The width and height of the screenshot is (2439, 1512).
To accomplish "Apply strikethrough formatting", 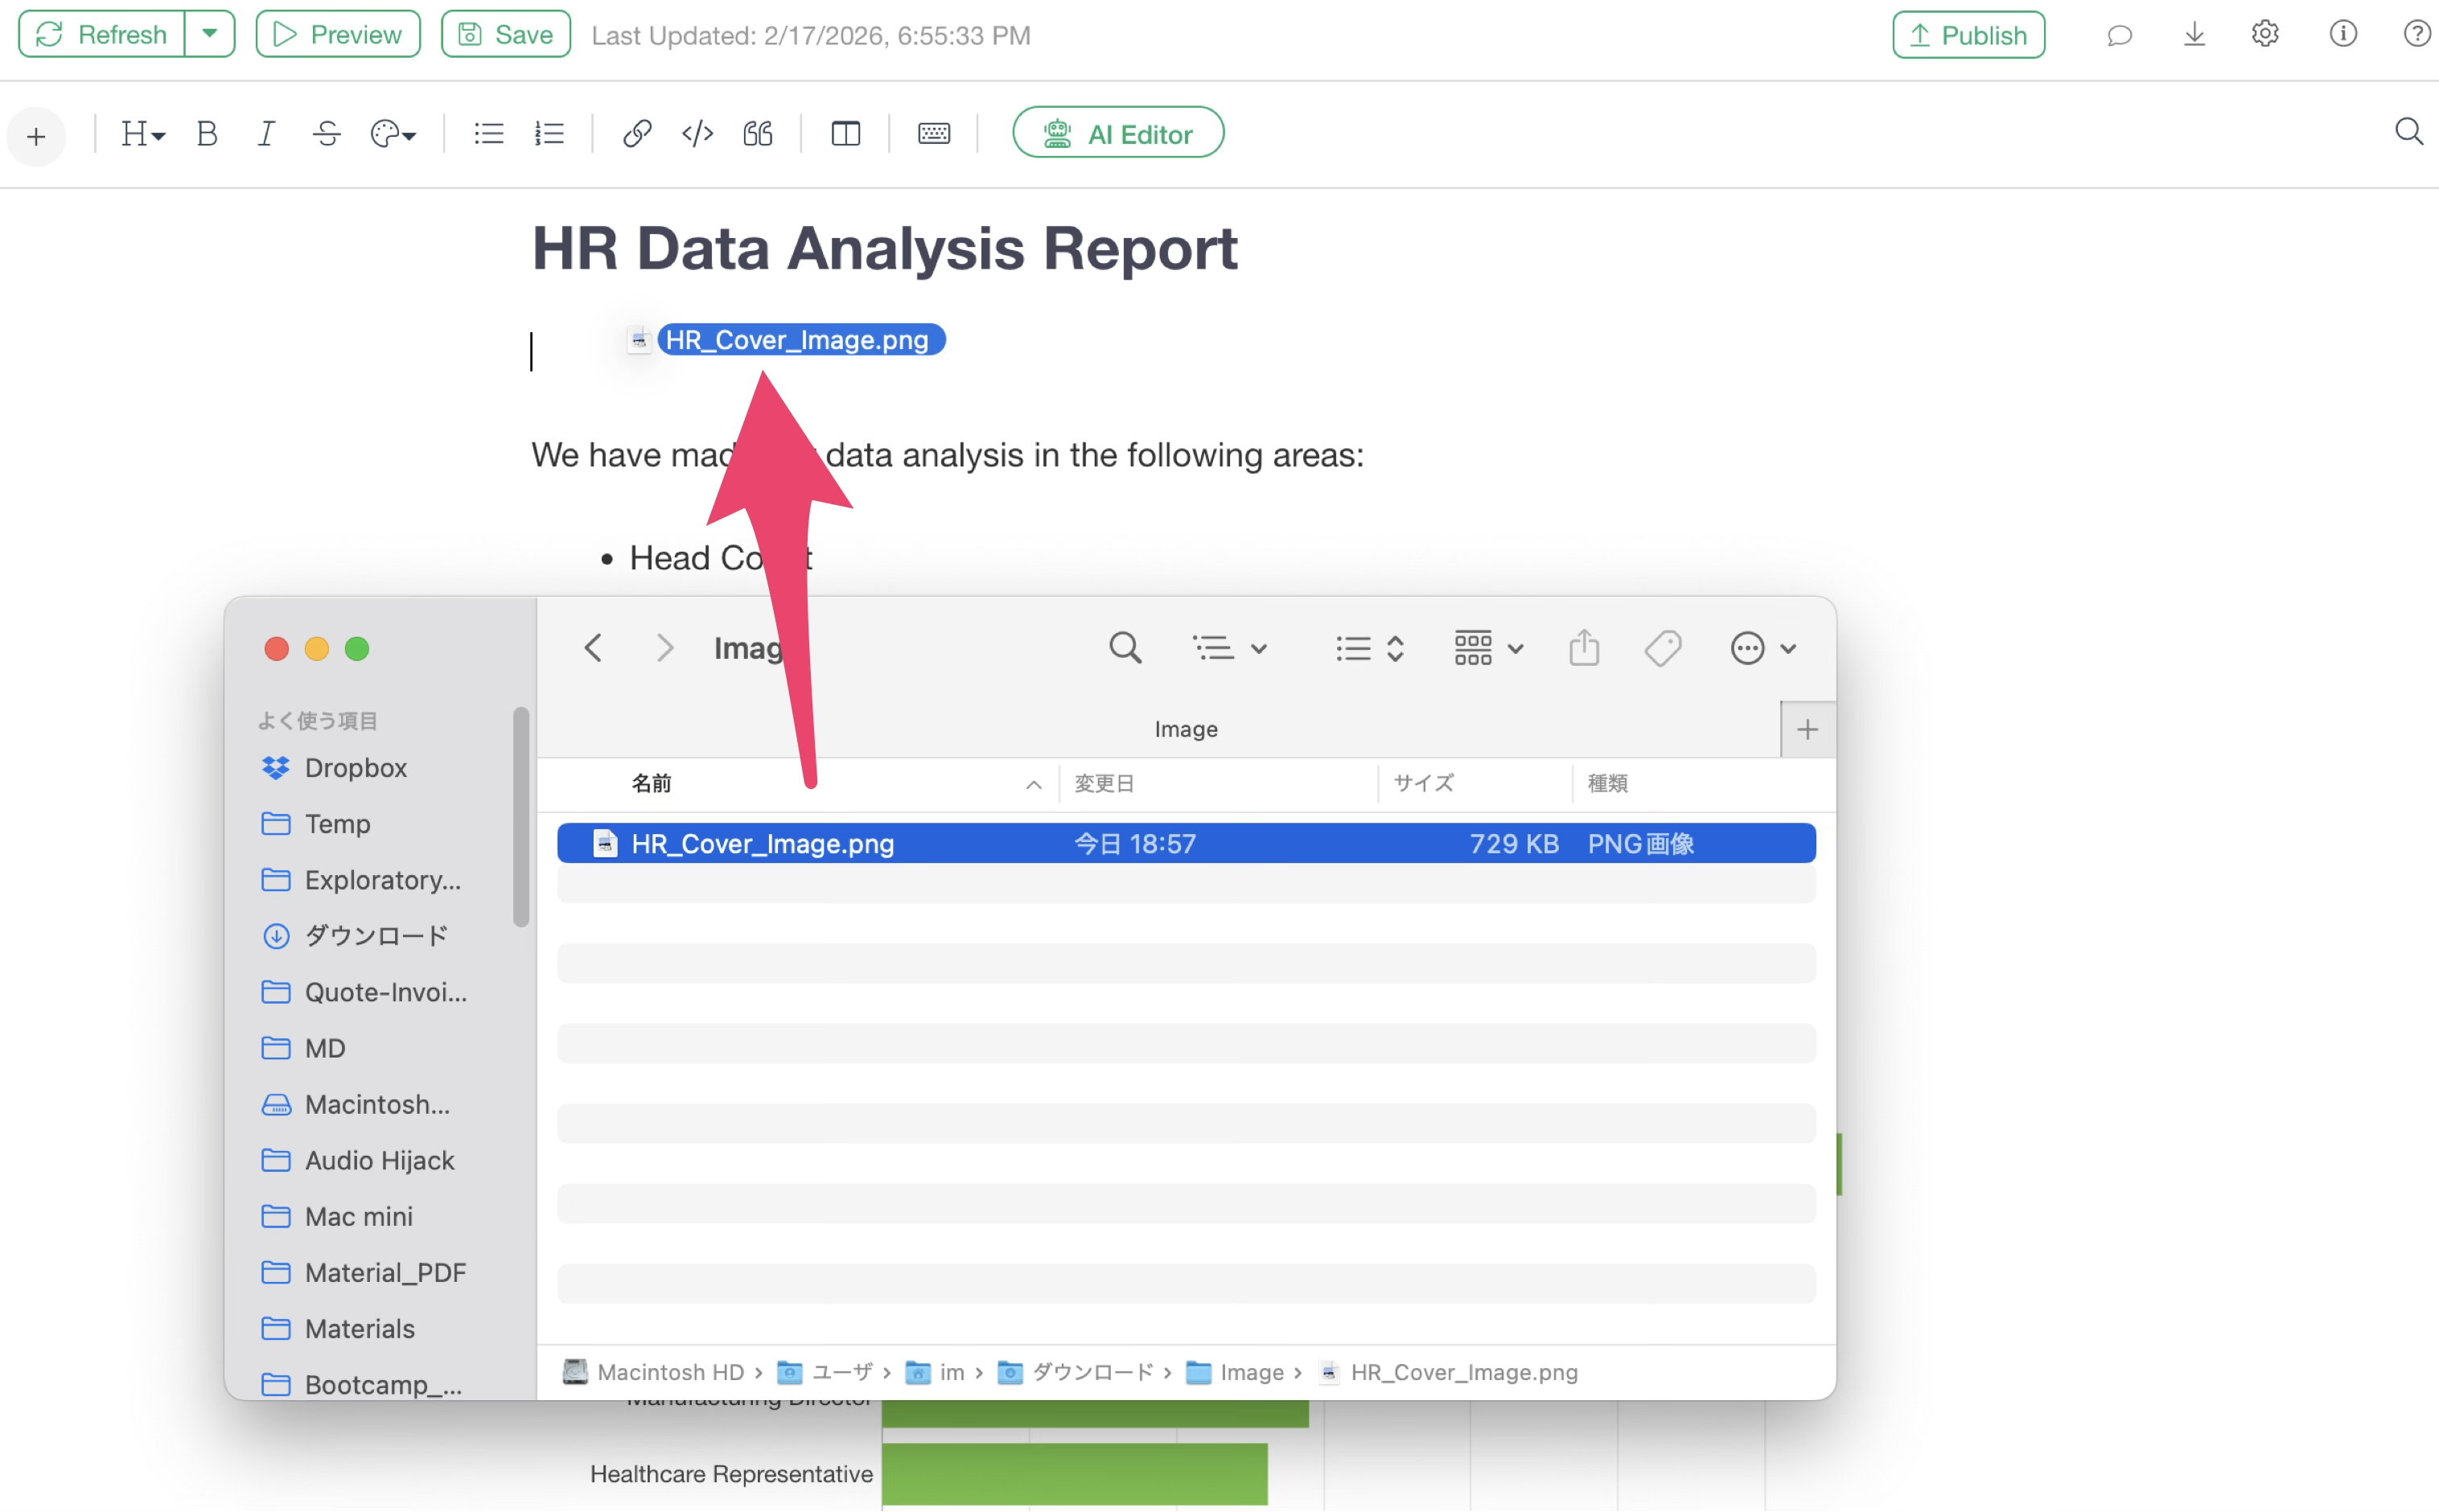I will 327,133.
